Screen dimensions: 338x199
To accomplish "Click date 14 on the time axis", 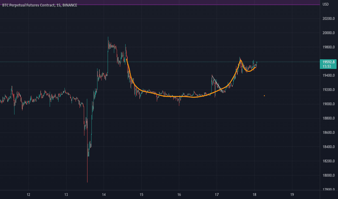I will (104, 195).
